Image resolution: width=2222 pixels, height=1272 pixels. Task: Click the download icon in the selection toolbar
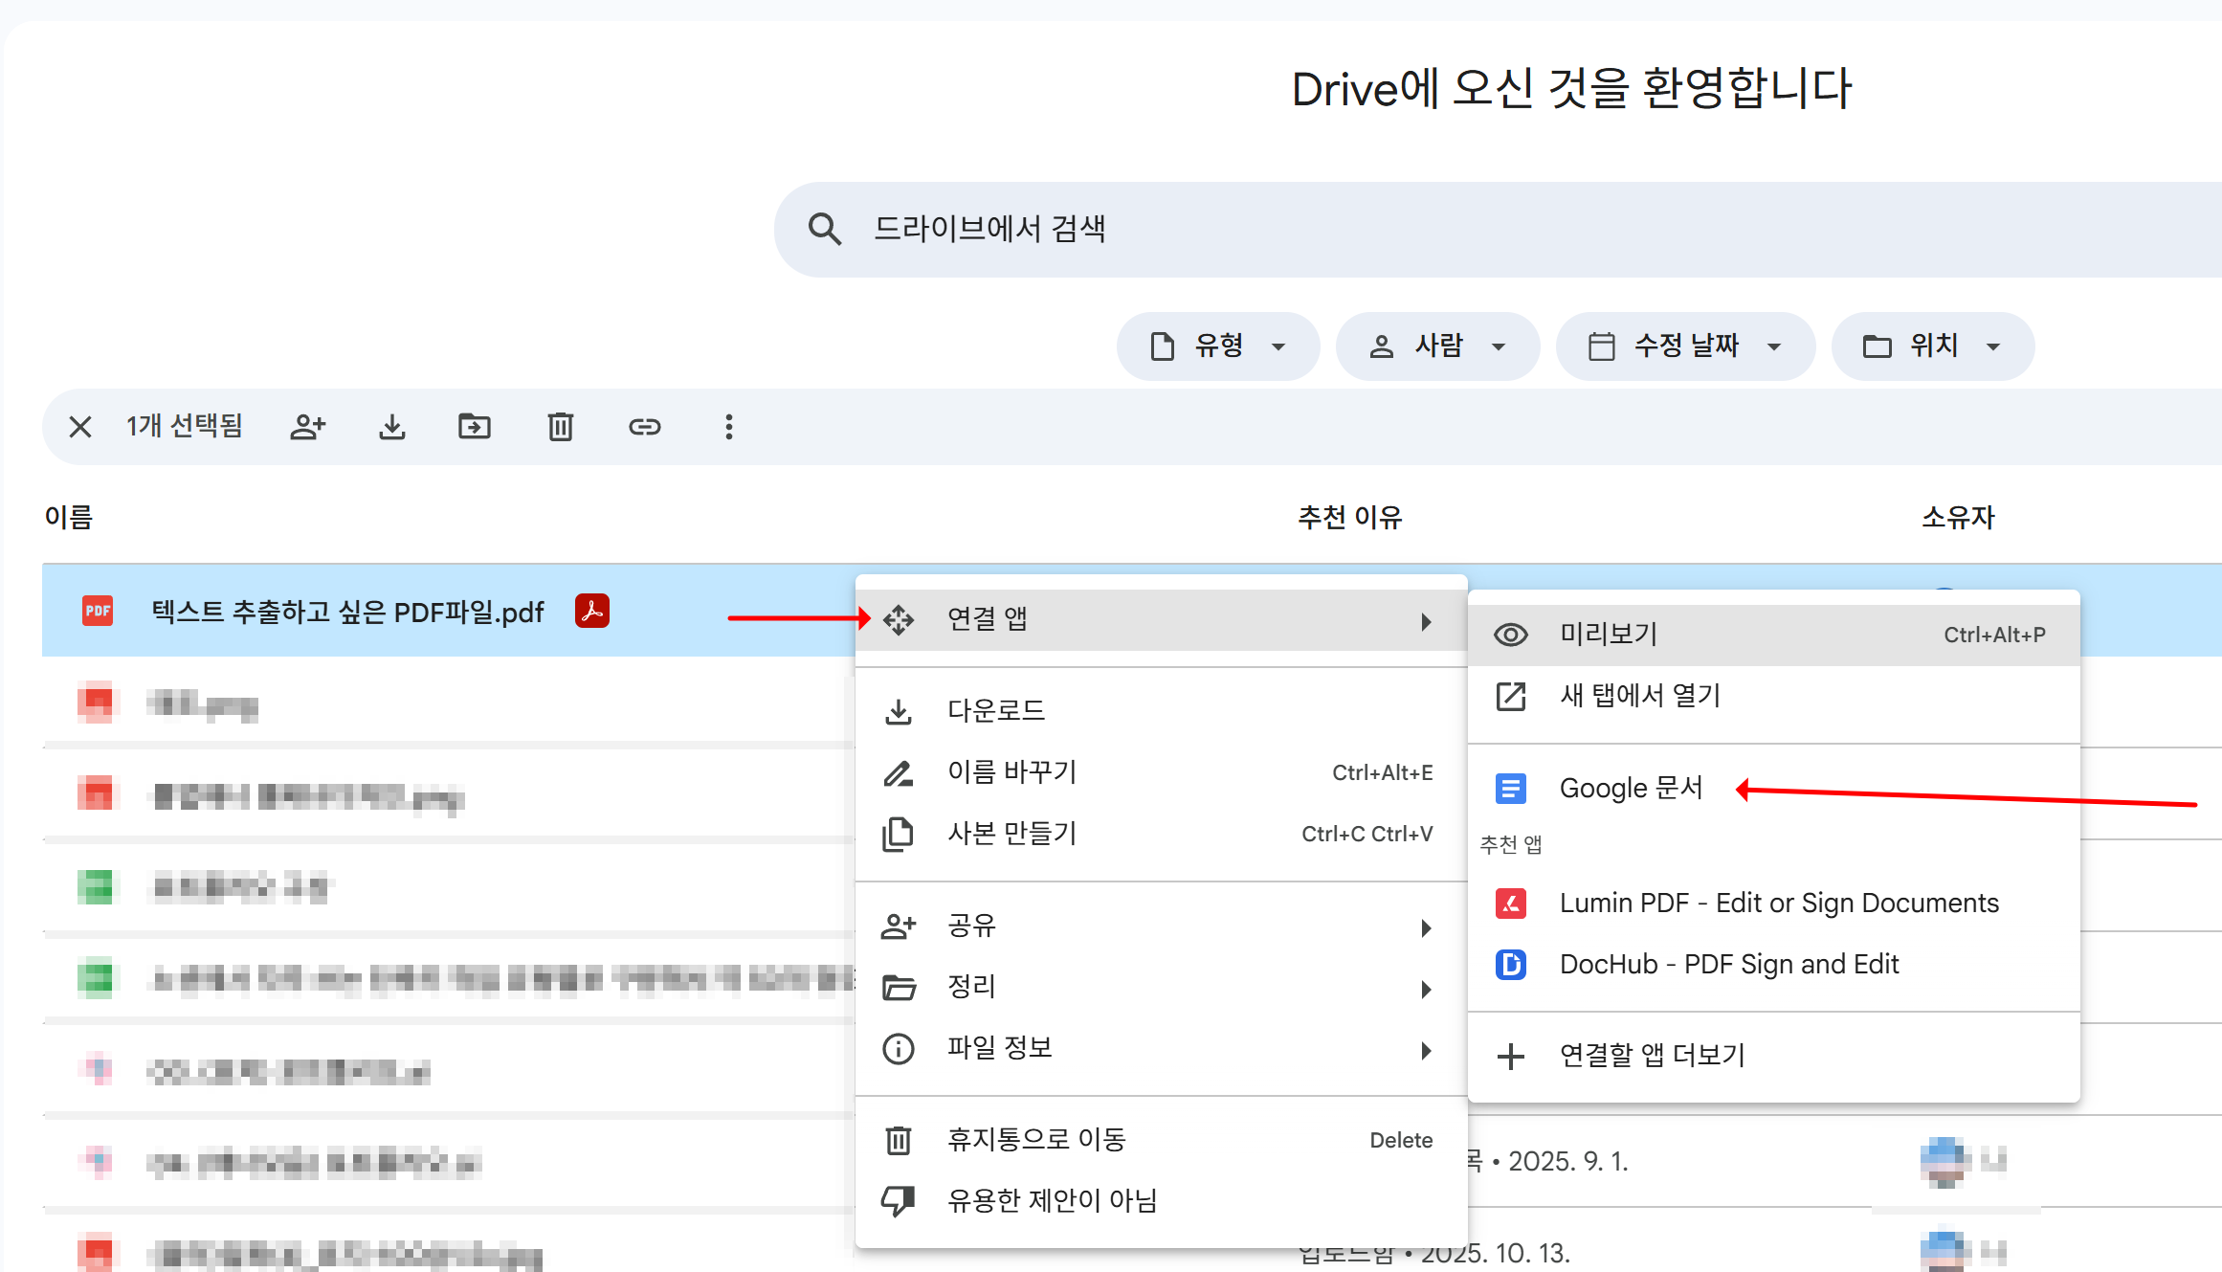coord(392,427)
